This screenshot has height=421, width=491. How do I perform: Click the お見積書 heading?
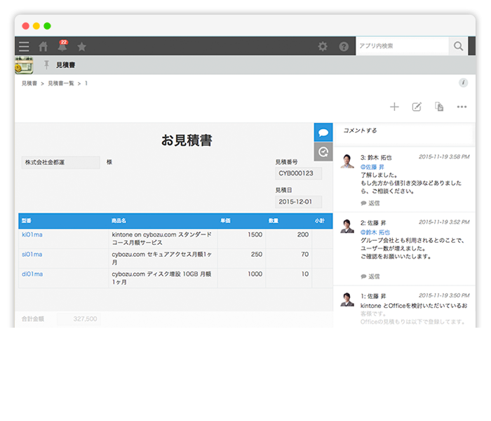(x=187, y=140)
